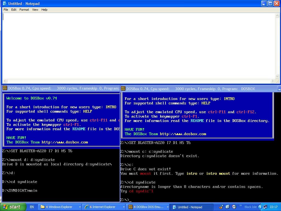Click the Windows Start button
The width and height of the screenshot is (281, 211).
13,207
